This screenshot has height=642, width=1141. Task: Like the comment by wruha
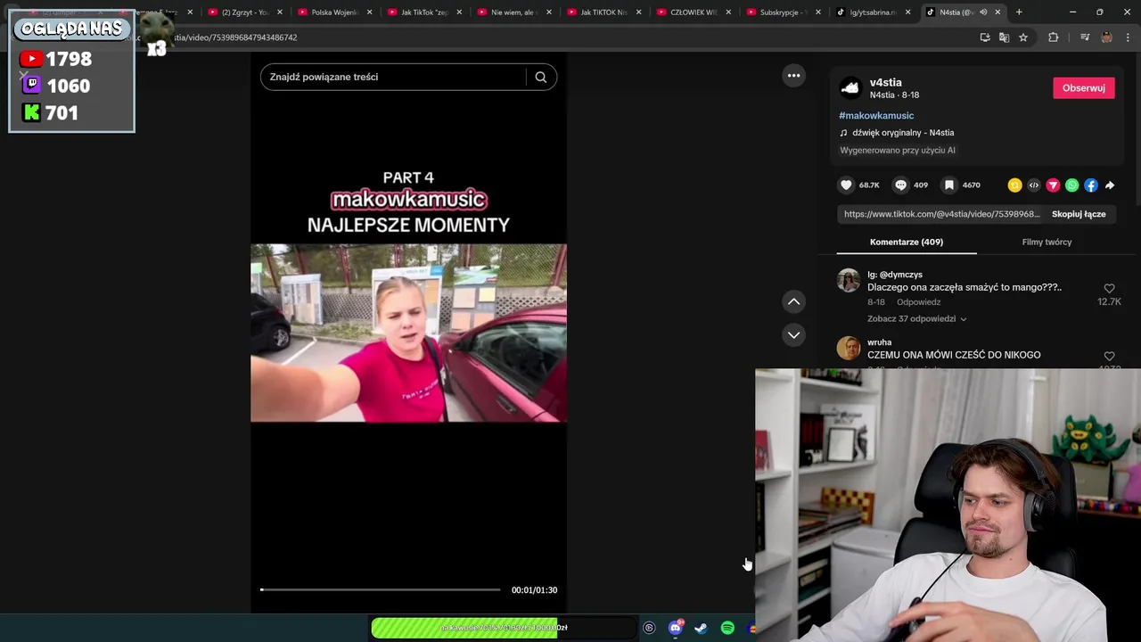point(1109,356)
